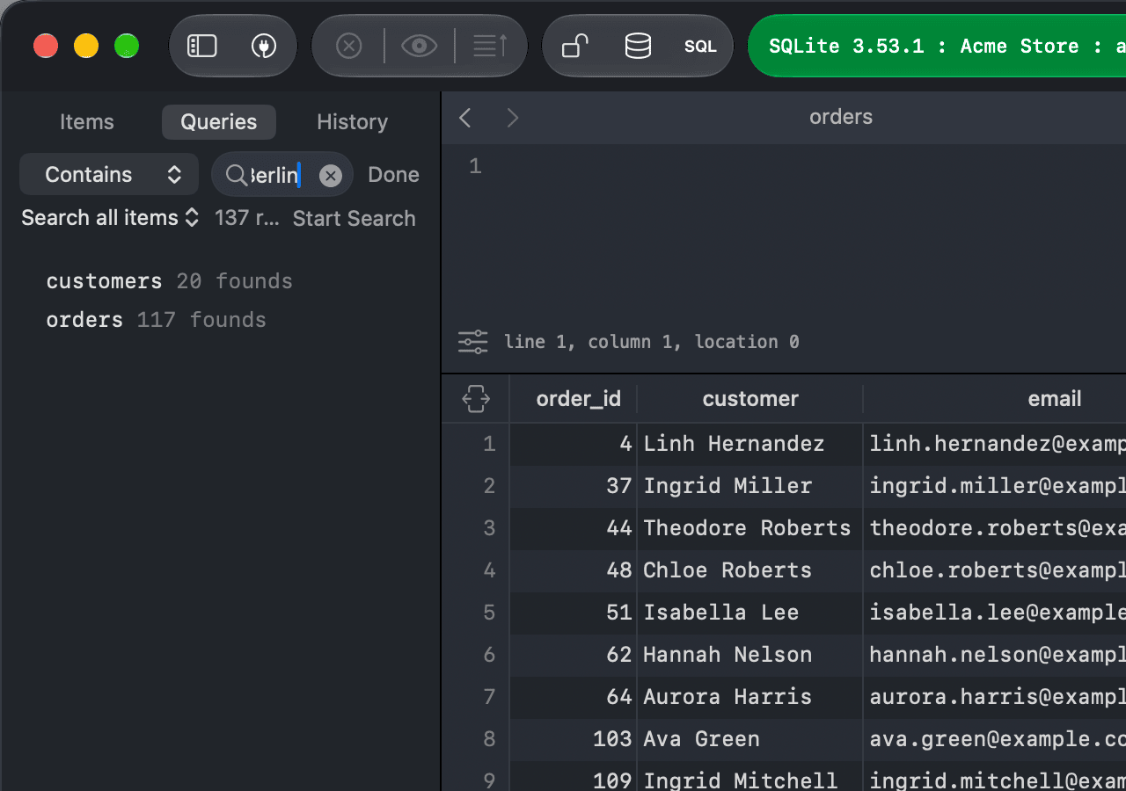Select row number 1 in results
The width and height of the screenshot is (1126, 791).
pos(489,444)
